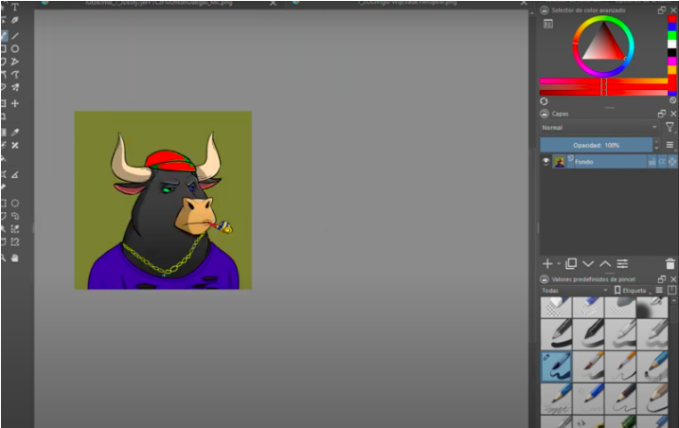Click the clear colors icon in the color selector
The image size is (679, 428).
click(673, 100)
